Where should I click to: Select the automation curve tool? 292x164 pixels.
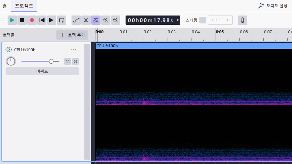(x=76, y=20)
